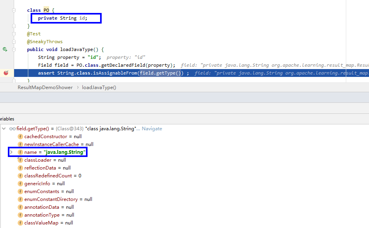Screen dimensions: 369x228
Task: Click the field icon of classValueMap
Action: click(20, 223)
